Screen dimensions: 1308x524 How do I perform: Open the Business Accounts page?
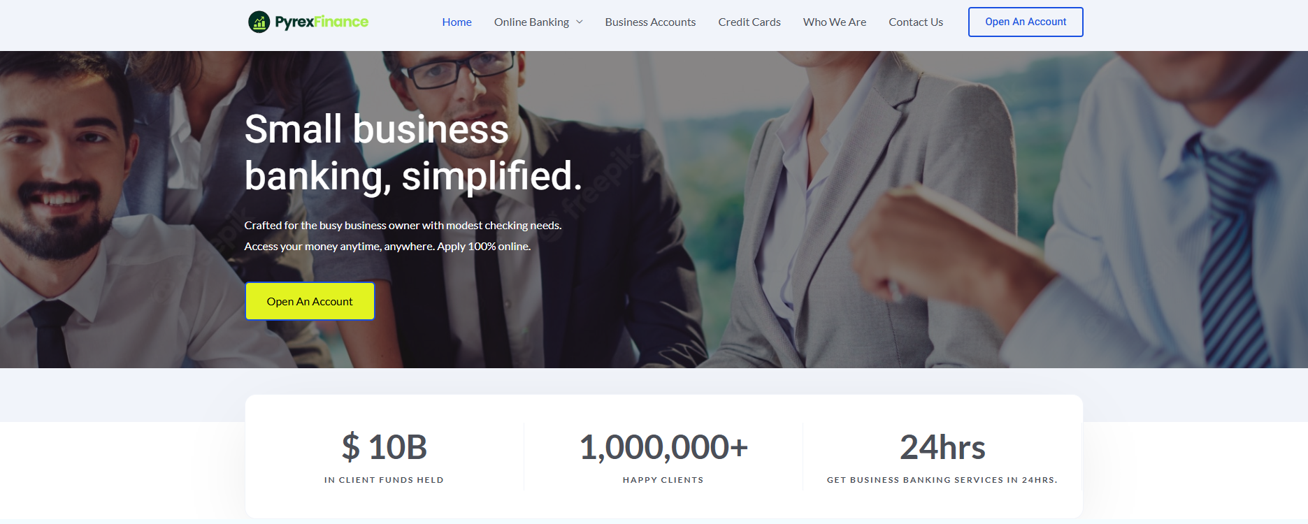pyautogui.click(x=650, y=22)
